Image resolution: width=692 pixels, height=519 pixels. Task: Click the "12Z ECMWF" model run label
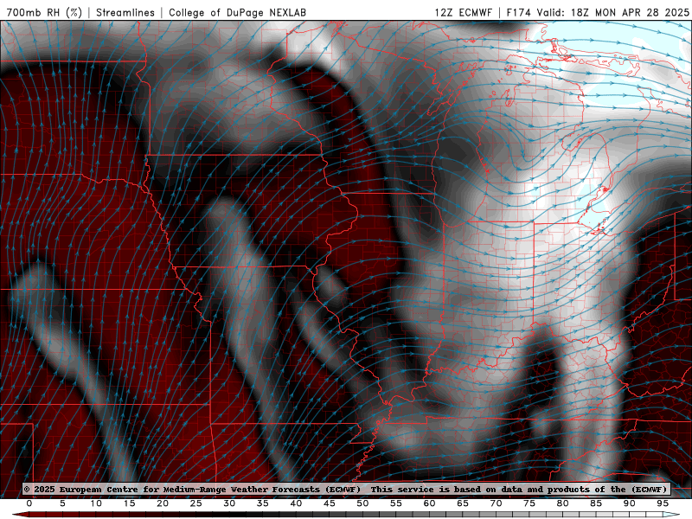(x=463, y=12)
